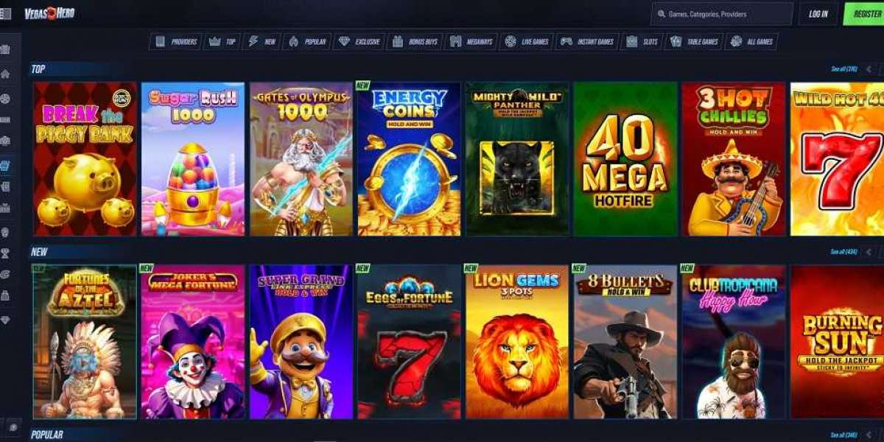Open the Live Games category
The width and height of the screenshot is (884, 442).
(527, 42)
